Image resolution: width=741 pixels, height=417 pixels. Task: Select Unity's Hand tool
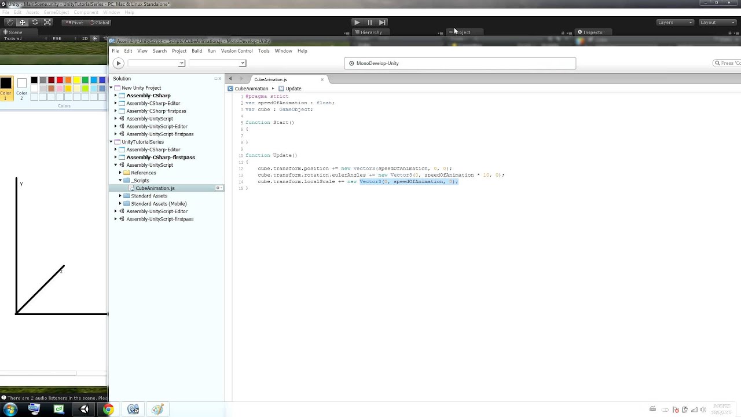[x=10, y=23]
